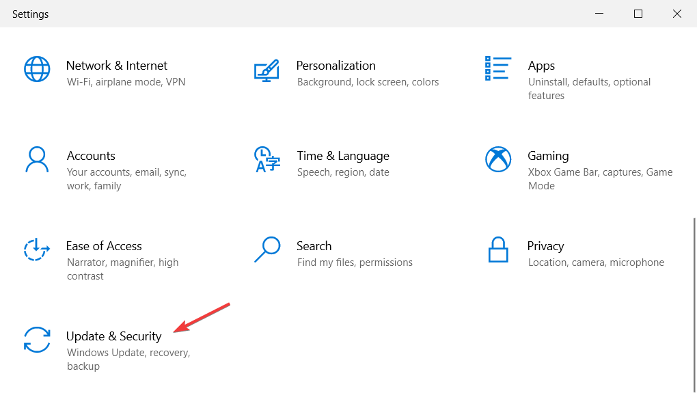Open the Search settings heading
Screen dimensions: 697x406
(x=314, y=246)
